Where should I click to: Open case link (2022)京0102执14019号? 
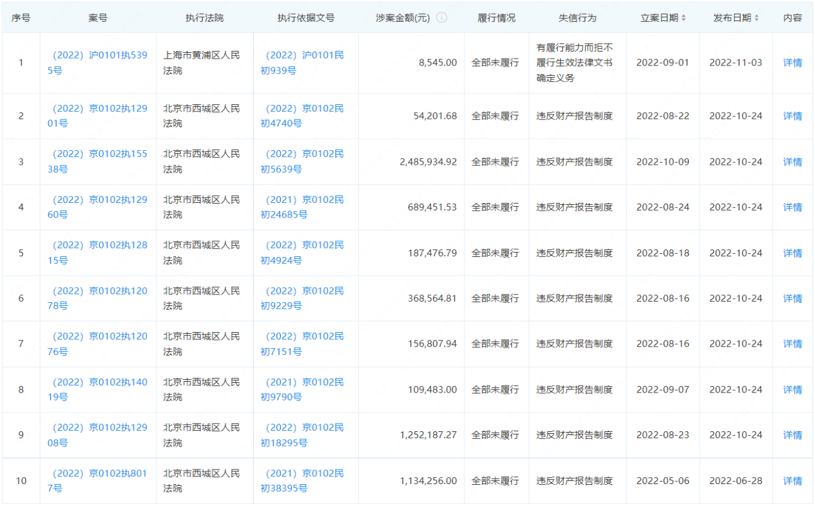pos(97,389)
